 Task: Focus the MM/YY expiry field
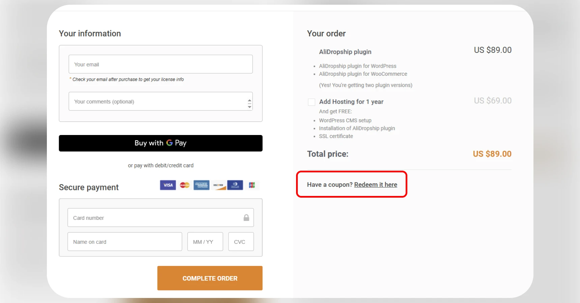[205, 241]
